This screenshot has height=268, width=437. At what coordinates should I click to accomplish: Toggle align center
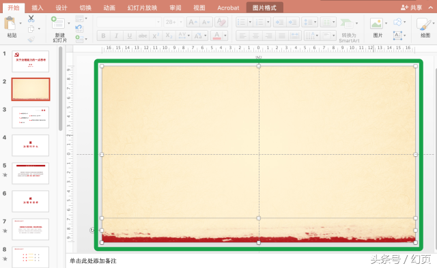[x=255, y=35]
